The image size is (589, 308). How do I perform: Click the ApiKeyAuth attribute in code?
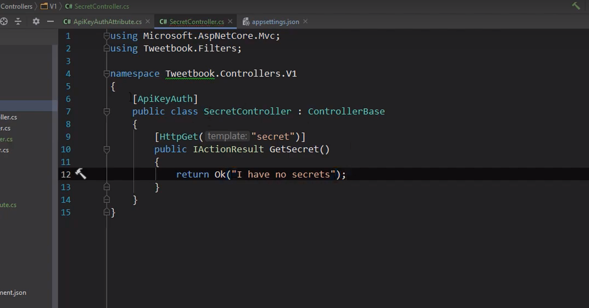[165, 99]
